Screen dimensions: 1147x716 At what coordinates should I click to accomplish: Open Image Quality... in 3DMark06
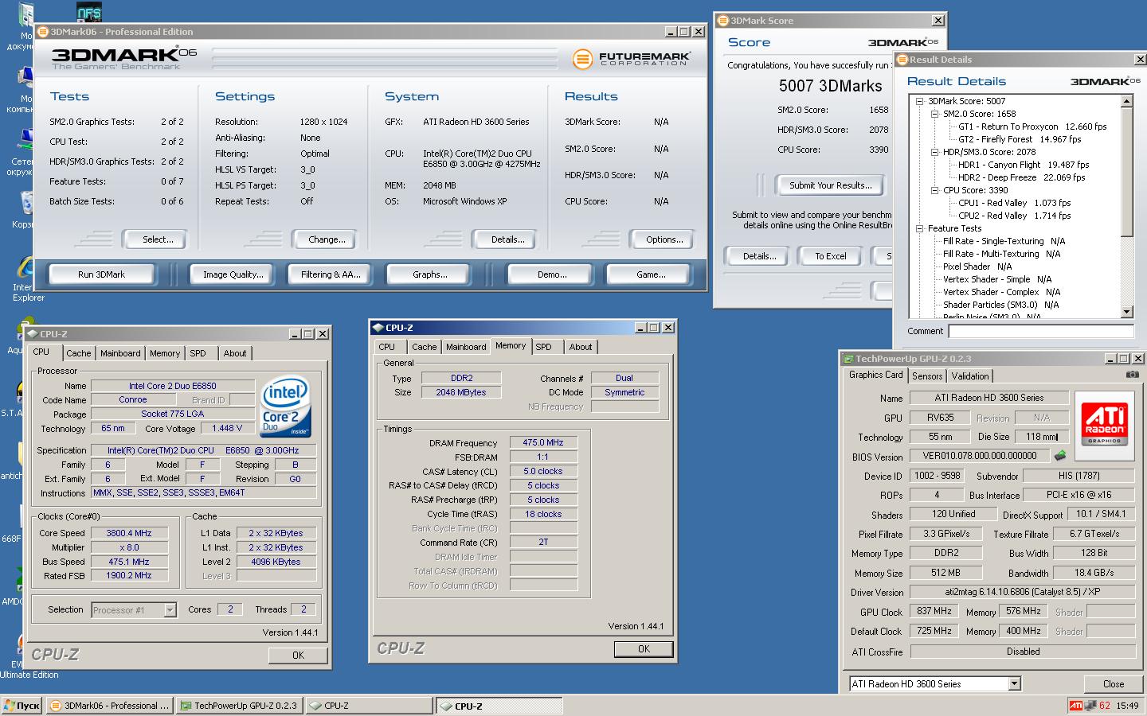[x=233, y=274]
